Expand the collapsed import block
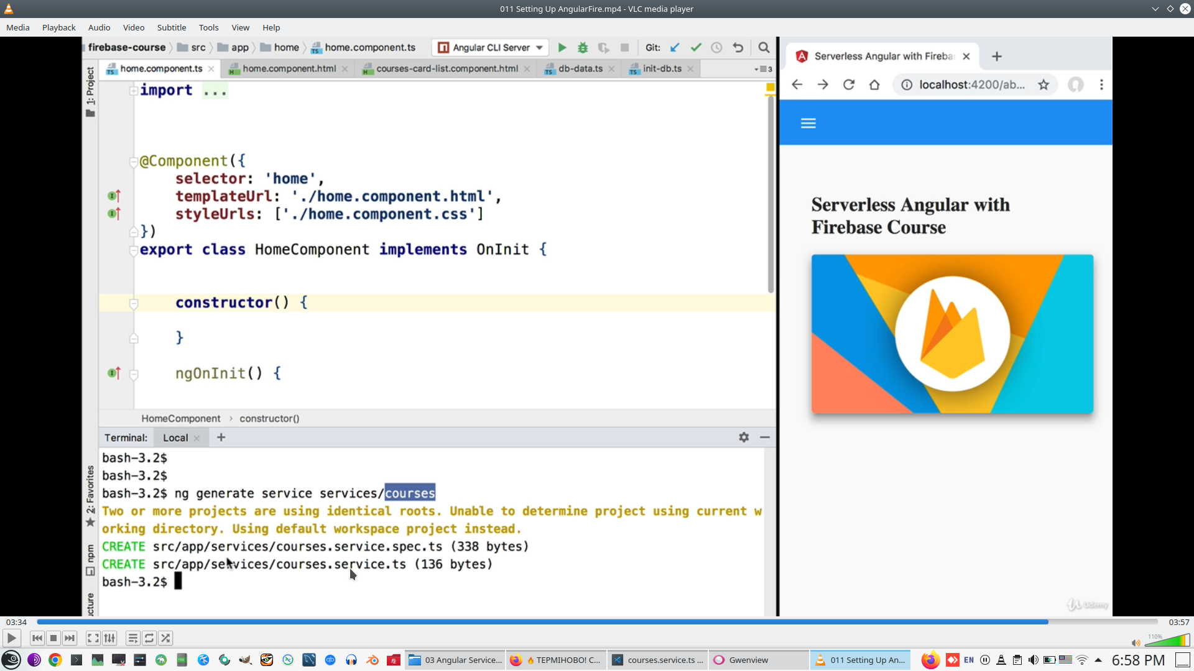Viewport: 1194px width, 671px height. coord(133,91)
